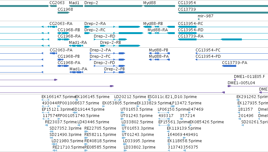The image size is (268, 152).
Task: Click the LD33802.5prime EST label
Action: [x=137, y=122]
